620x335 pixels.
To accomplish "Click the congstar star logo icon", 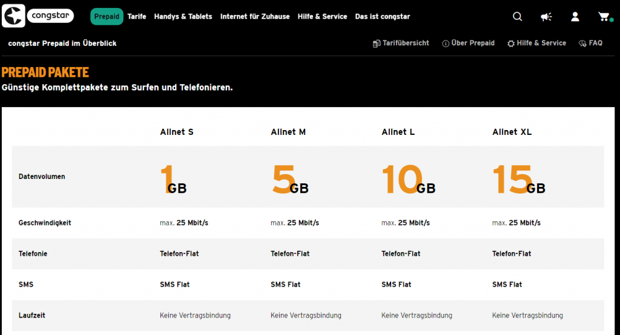I will [13, 16].
